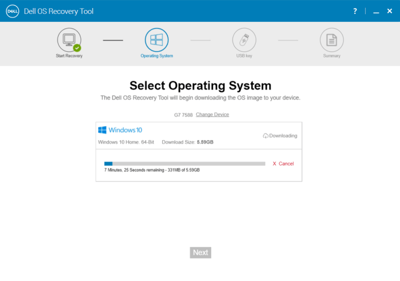Open help via question mark icon
The height and width of the screenshot is (281, 400).
click(355, 11)
